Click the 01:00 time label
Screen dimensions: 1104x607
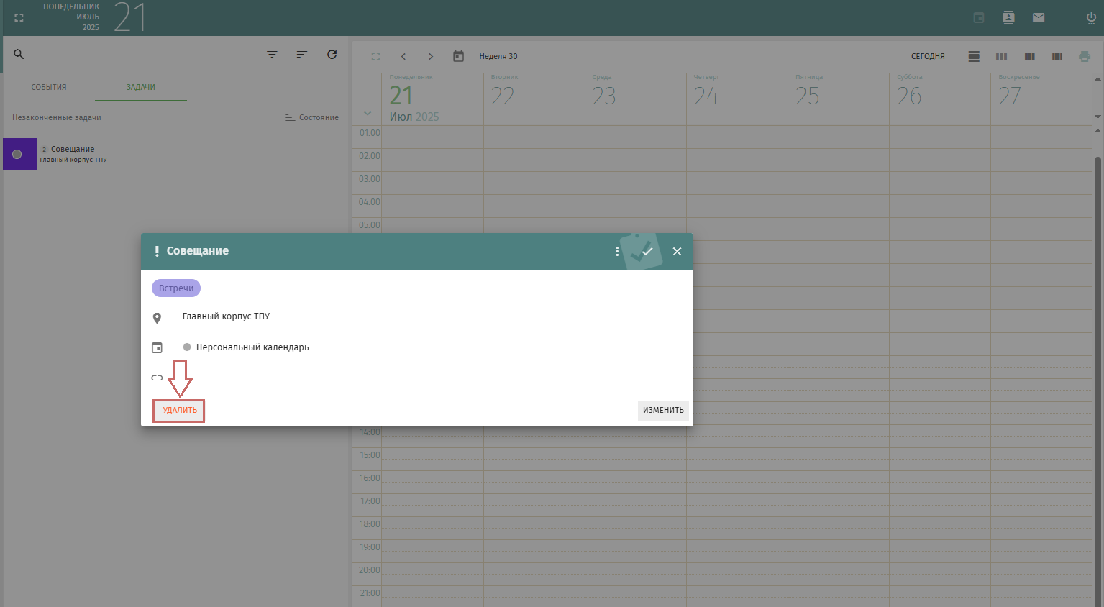370,133
